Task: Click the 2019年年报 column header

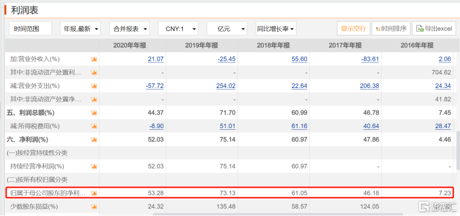Action: point(202,46)
